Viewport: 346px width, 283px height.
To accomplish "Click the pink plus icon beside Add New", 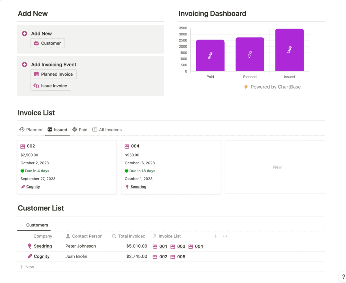I will 24,33.
